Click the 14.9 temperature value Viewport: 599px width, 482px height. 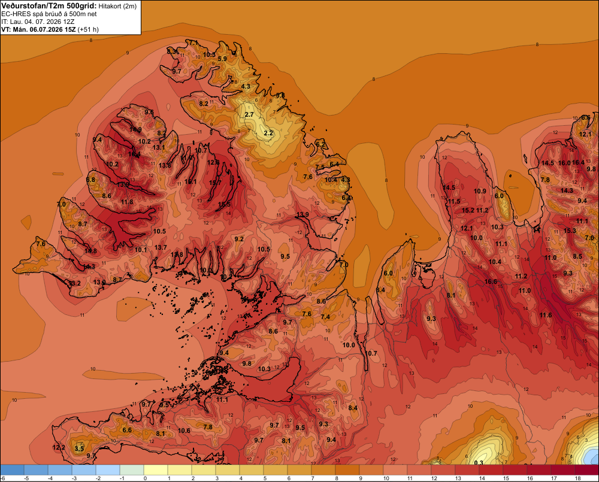(x=135, y=129)
